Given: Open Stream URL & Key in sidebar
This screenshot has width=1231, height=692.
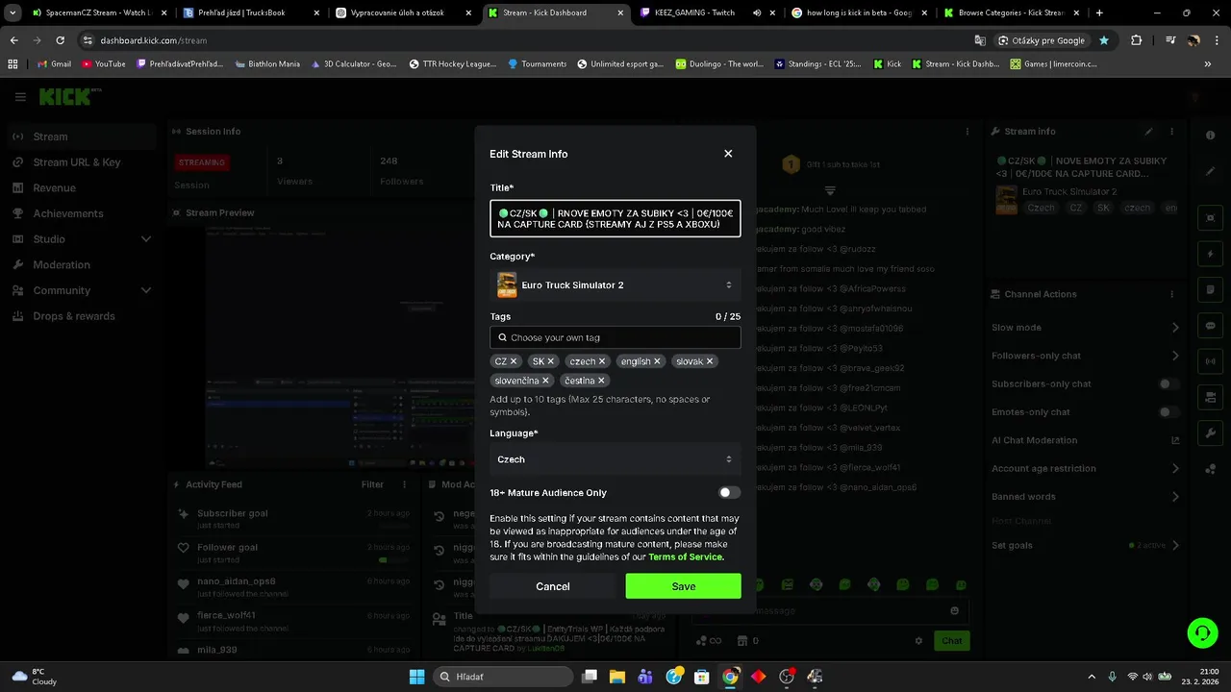Looking at the screenshot, I should [81, 162].
